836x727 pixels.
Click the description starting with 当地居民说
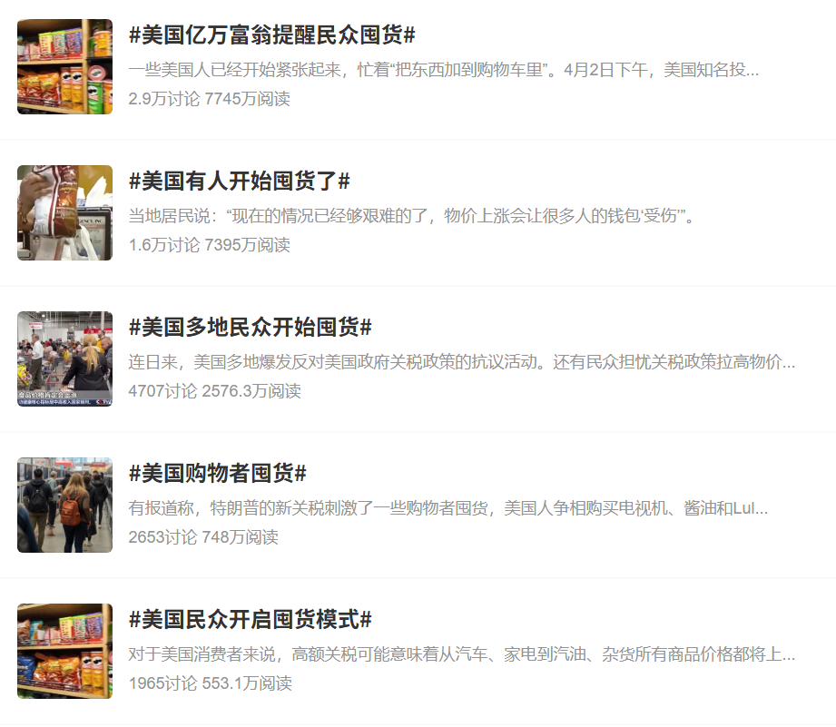pos(412,216)
